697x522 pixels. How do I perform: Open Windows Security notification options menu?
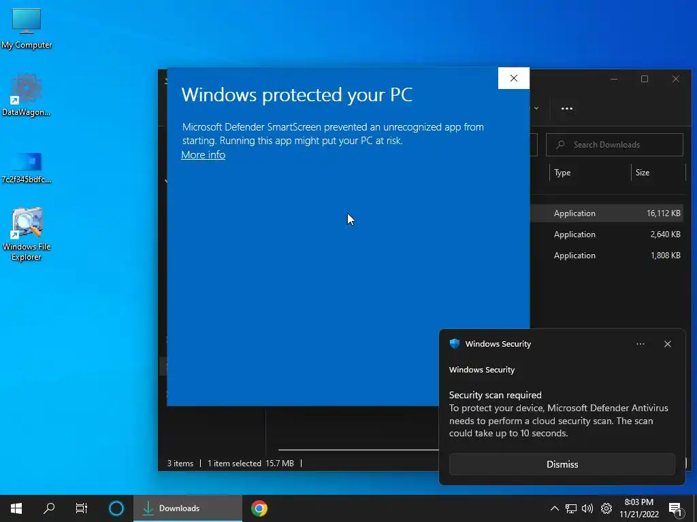pyautogui.click(x=640, y=344)
